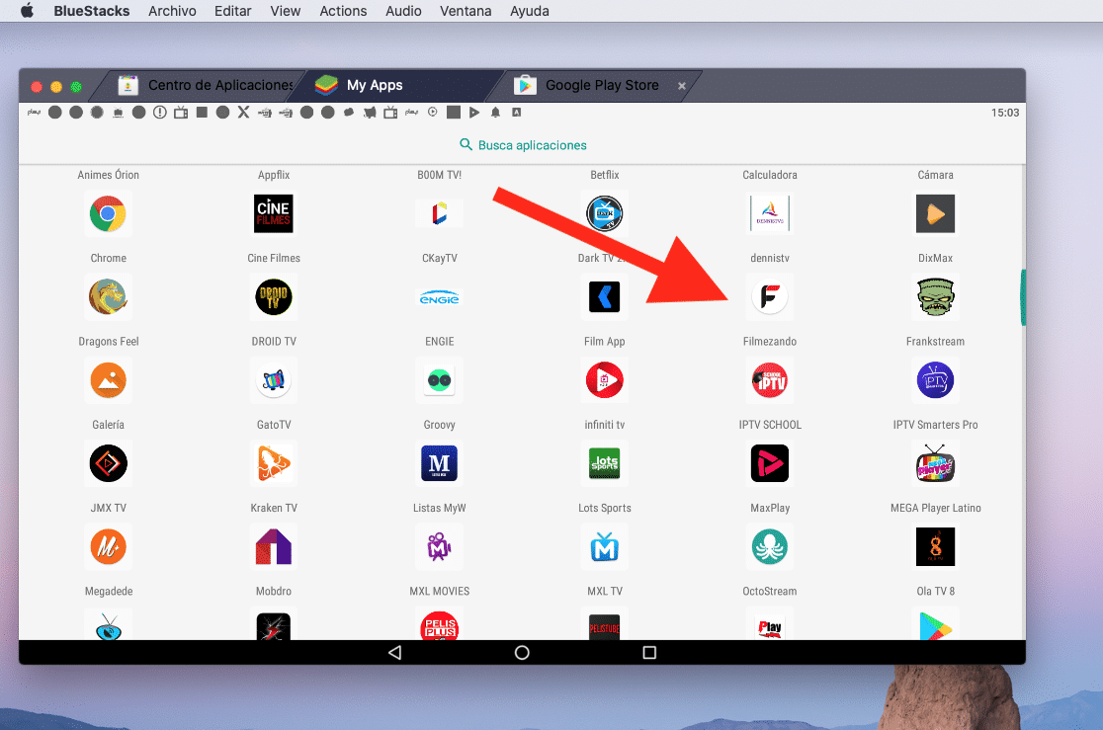Tap the Android recent apps square button

click(649, 653)
